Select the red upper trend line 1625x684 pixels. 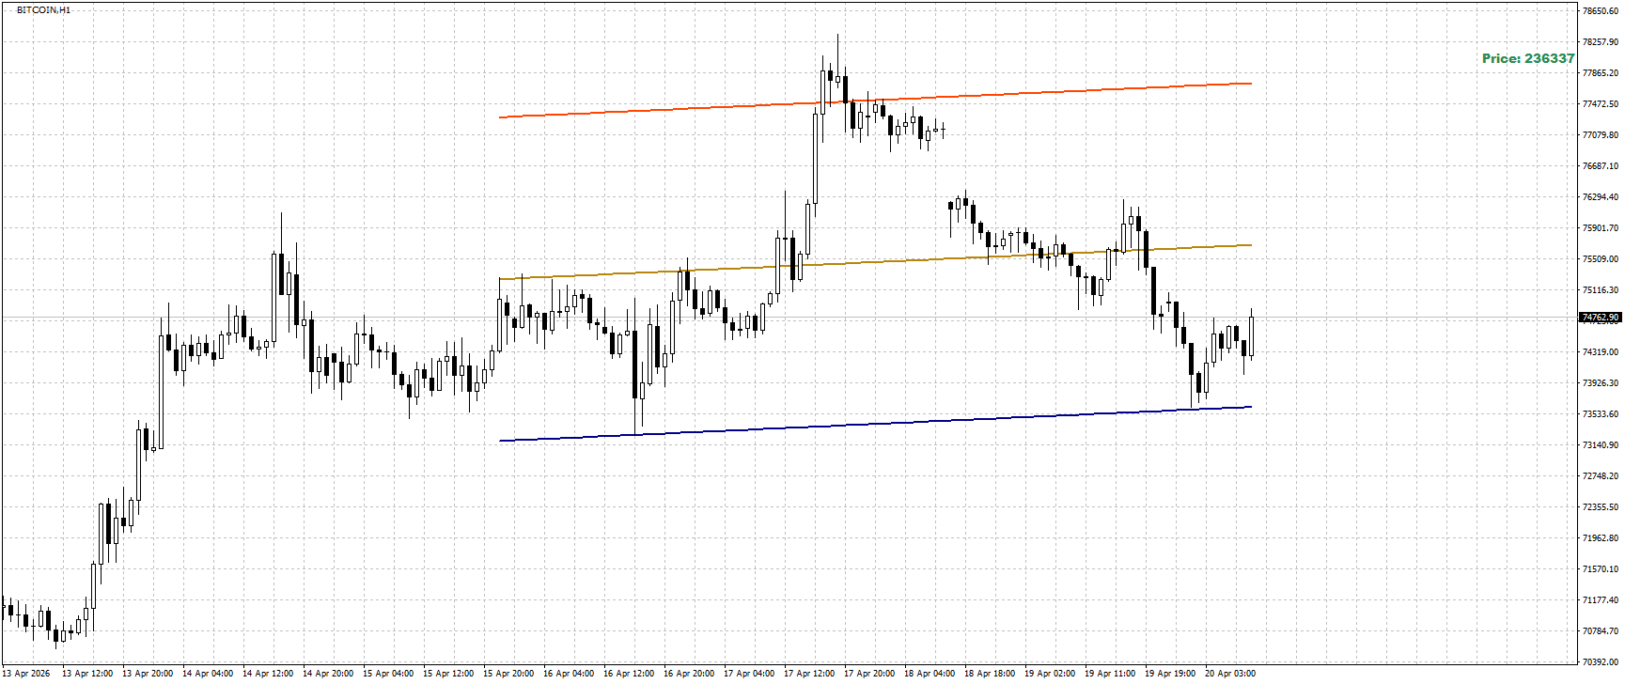(875, 101)
